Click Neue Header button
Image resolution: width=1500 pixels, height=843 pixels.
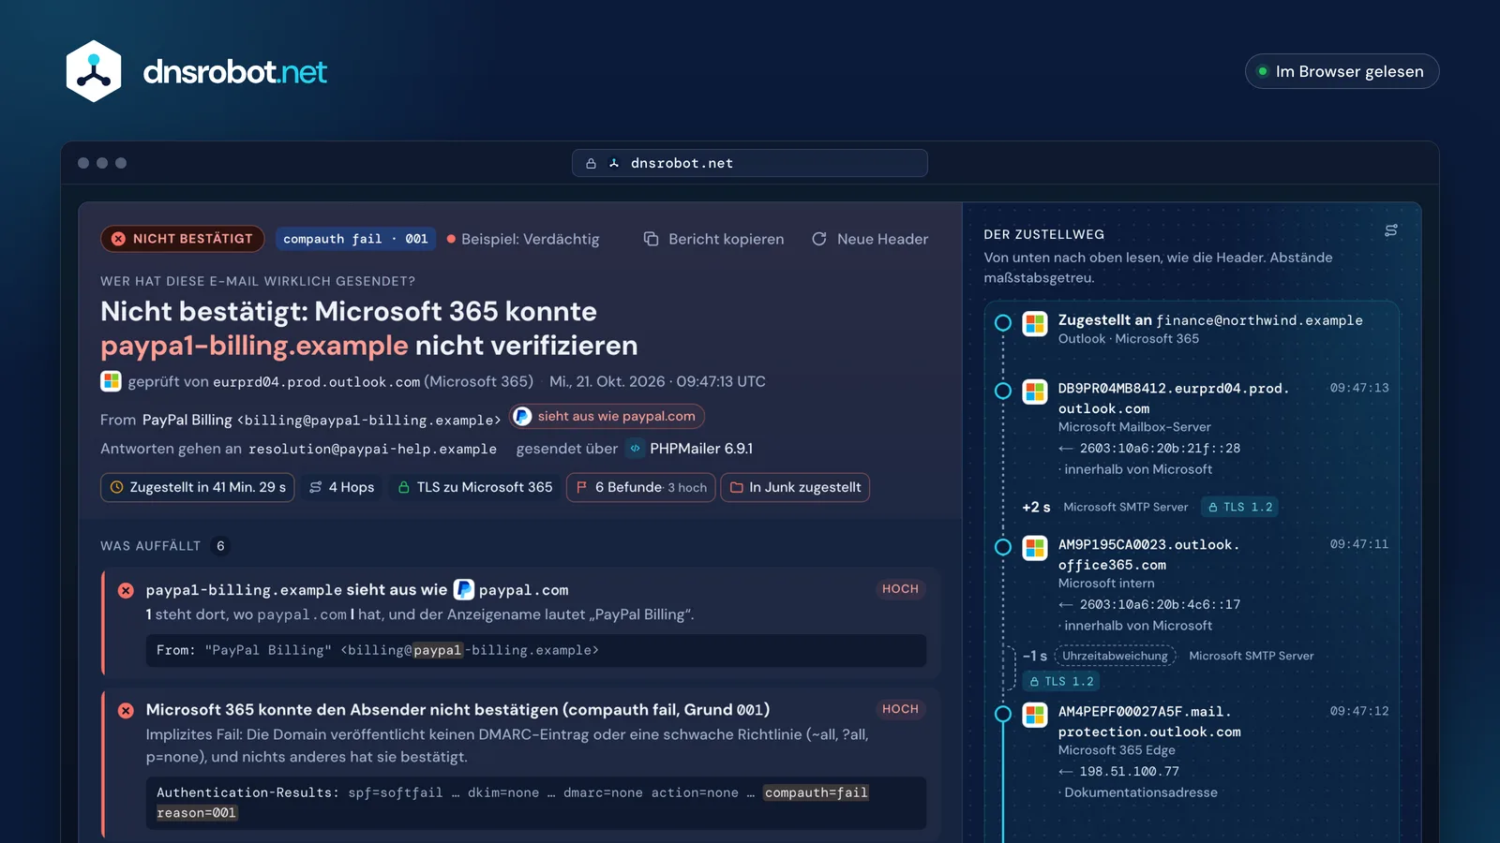coord(870,239)
